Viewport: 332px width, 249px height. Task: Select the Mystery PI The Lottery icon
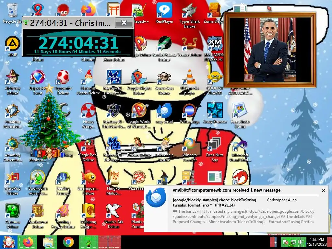tap(114, 82)
